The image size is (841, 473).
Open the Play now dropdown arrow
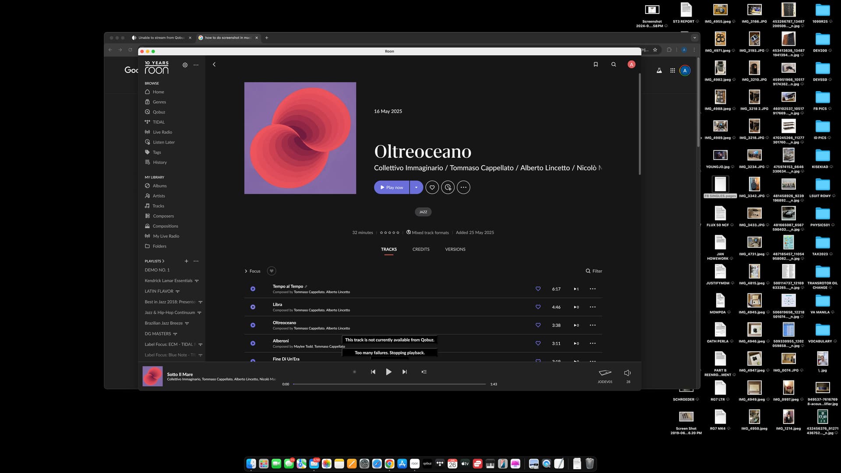click(x=416, y=187)
